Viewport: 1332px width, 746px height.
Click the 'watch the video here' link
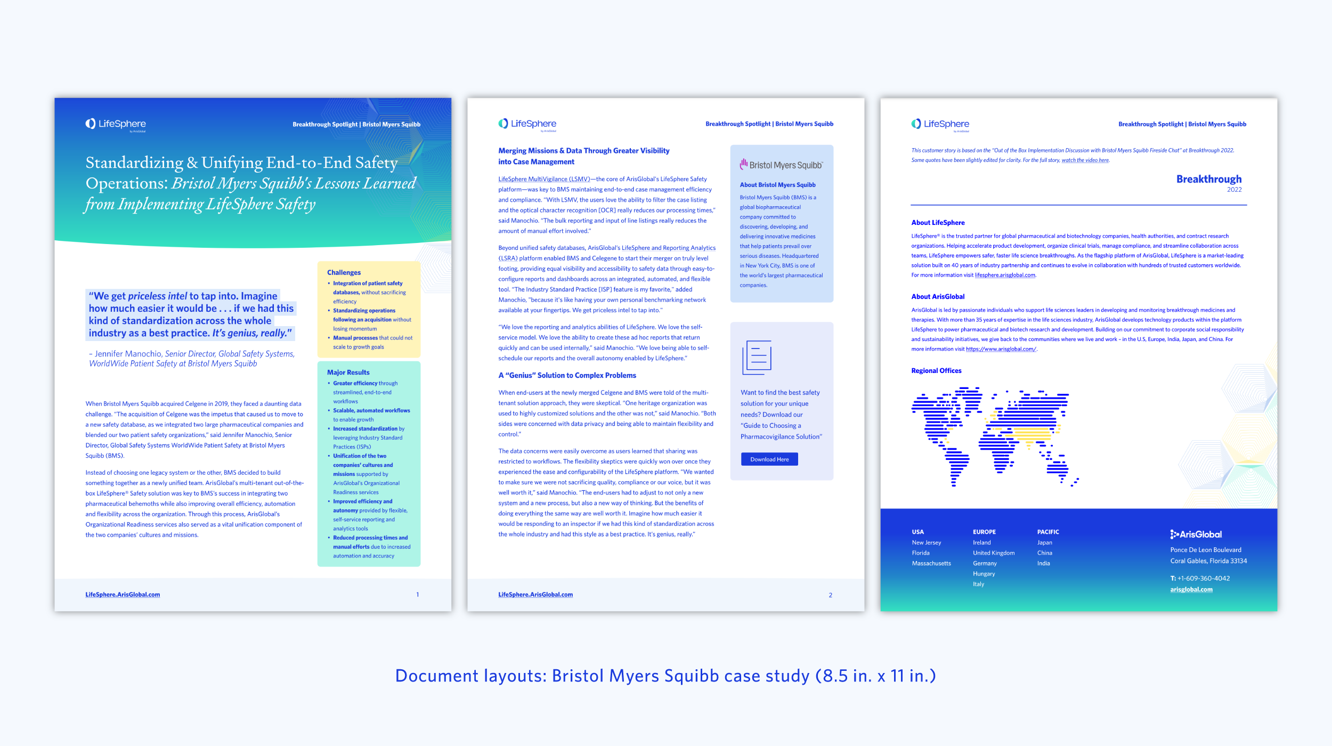click(x=1085, y=160)
